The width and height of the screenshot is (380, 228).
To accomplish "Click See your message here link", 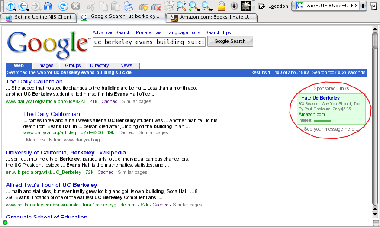I will pyautogui.click(x=331, y=129).
